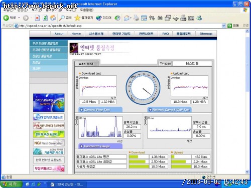Click the 1.32 MB/s download value
Viewport: 251px width, 188px height.
108,102
